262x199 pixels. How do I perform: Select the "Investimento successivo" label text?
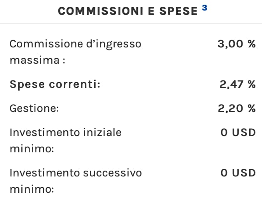75,173
